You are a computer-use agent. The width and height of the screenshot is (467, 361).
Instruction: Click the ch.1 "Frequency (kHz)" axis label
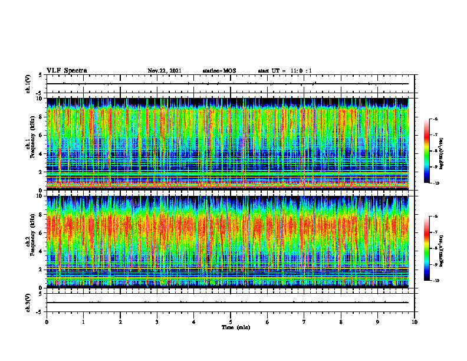(32, 136)
